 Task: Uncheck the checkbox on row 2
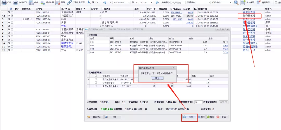[x=12, y=16]
